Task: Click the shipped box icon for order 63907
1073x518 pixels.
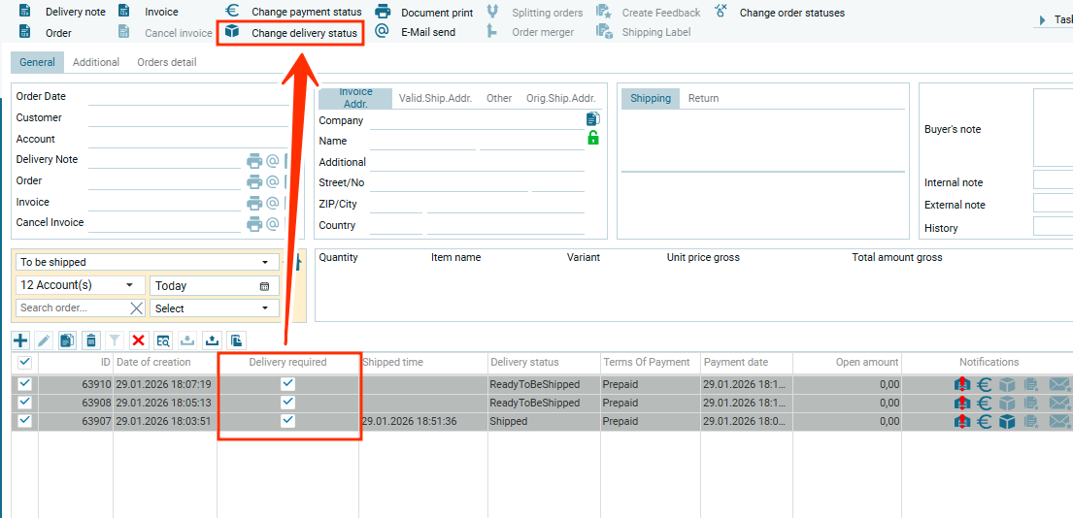Action: 1007,422
